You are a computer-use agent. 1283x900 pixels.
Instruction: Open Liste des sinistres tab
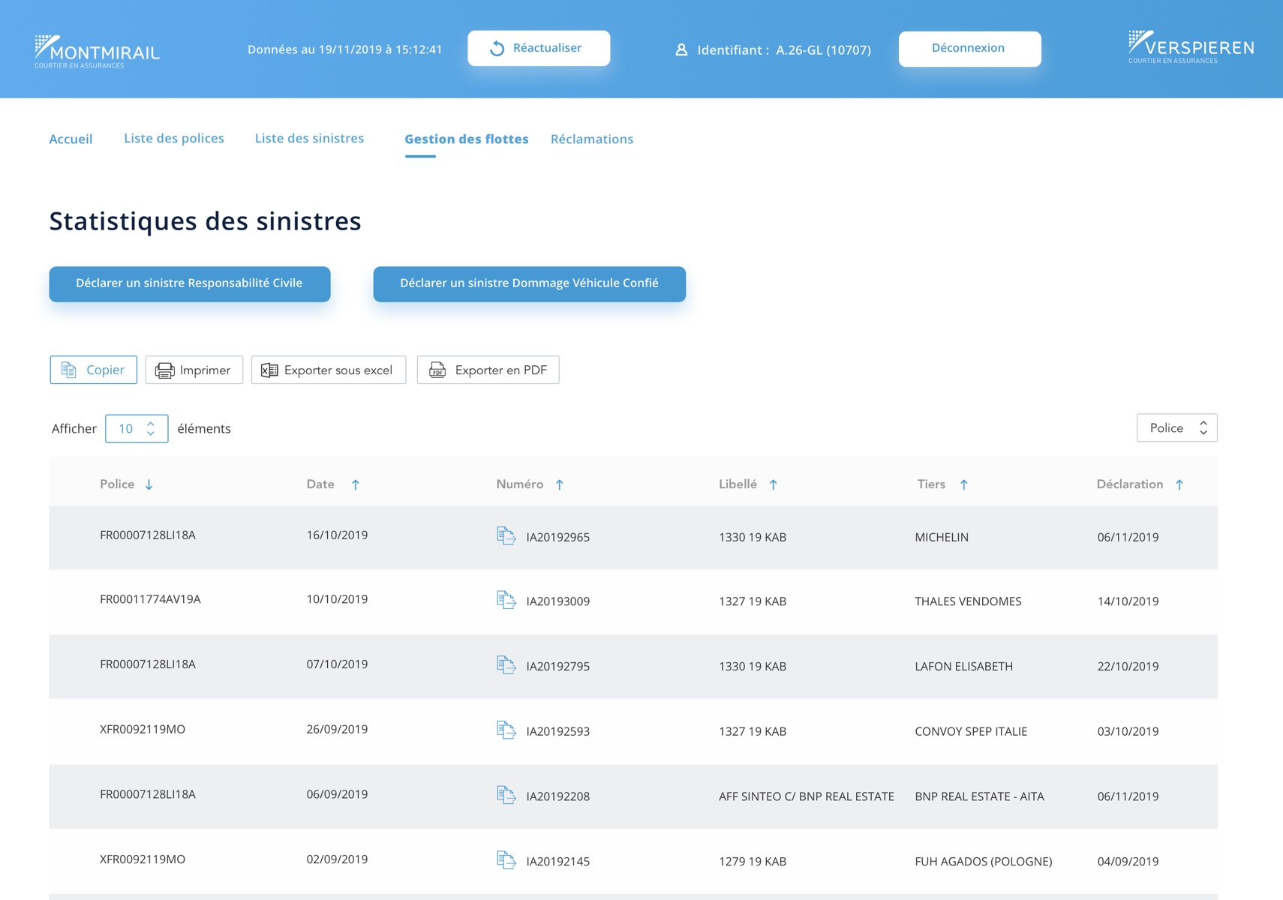309,138
